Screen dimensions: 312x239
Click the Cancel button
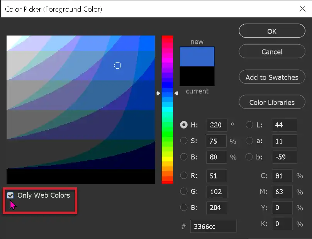pos(272,51)
